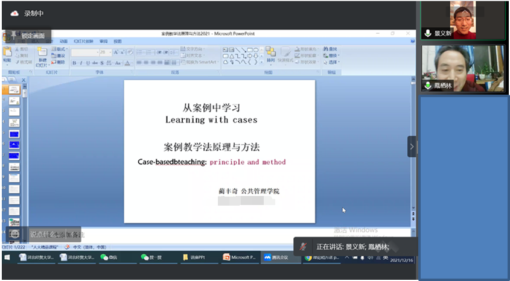Click the Lock Screen (锁定画面) button

click(26, 36)
